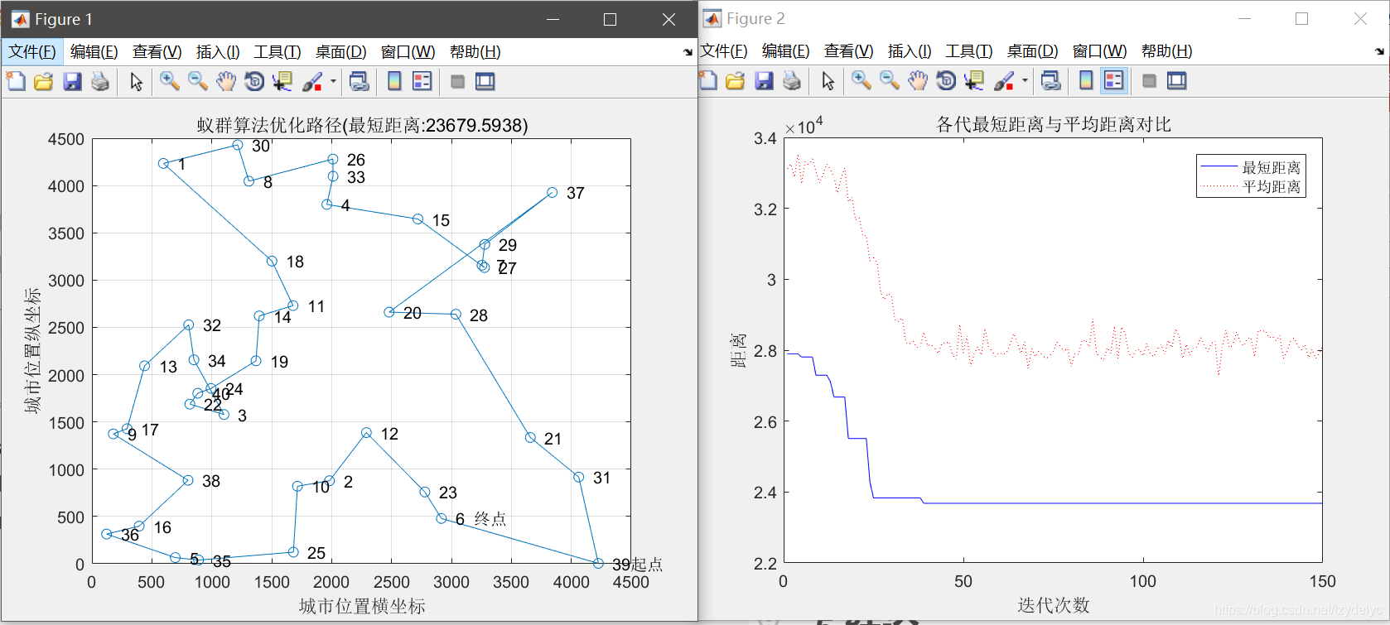
Task: Click legend box in Figure 2 plot
Action: coord(1251,175)
